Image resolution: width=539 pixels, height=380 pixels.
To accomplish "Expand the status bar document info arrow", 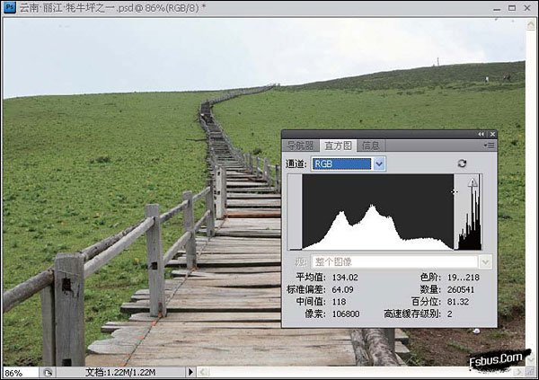I will [x=190, y=372].
